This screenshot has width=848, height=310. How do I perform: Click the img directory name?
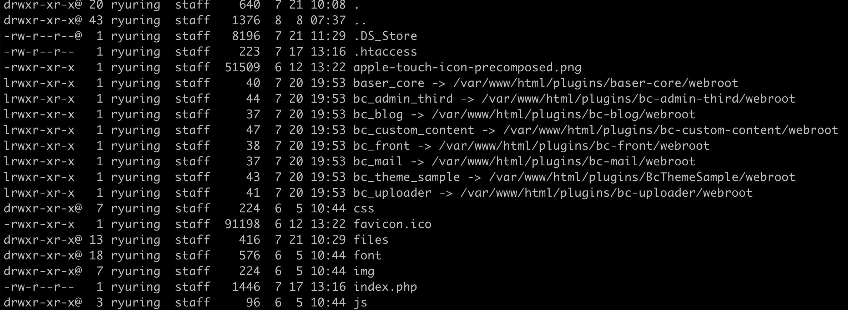click(x=364, y=272)
